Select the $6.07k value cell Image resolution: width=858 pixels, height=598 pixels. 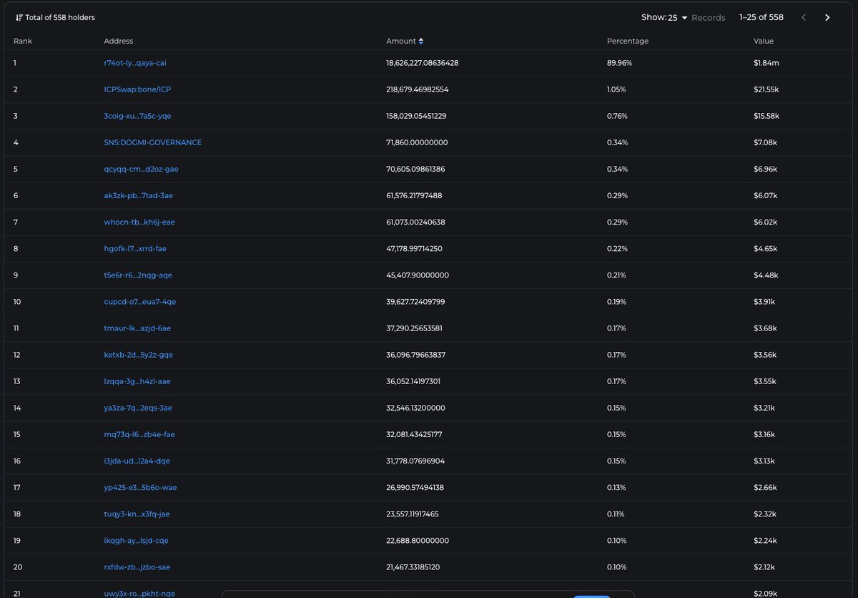pos(765,195)
